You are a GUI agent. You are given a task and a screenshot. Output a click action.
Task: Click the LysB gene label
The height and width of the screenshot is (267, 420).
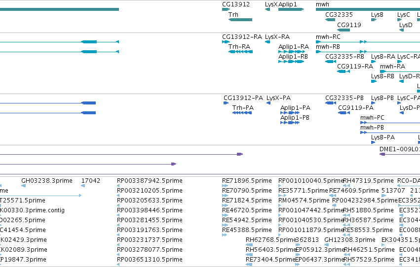[377, 15]
